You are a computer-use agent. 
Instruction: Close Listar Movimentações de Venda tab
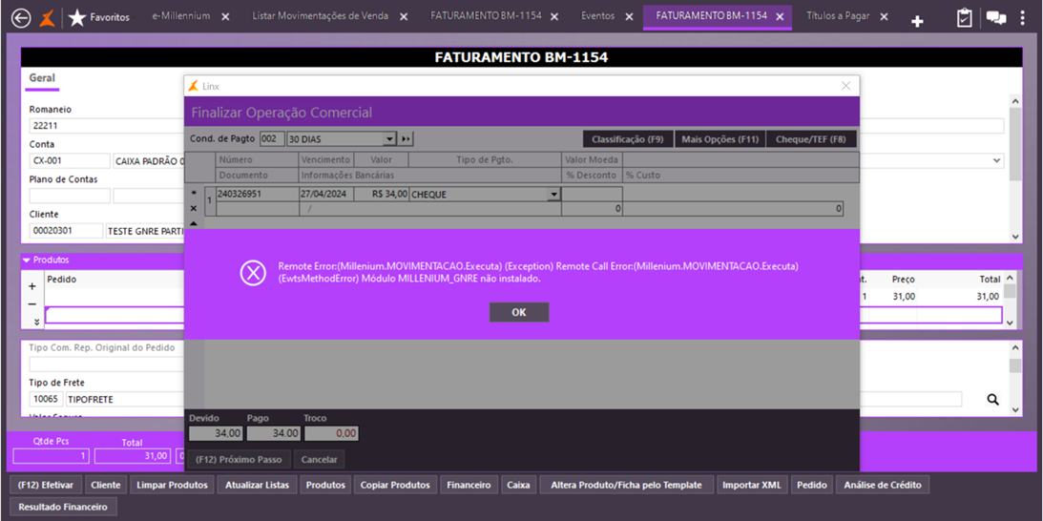pos(404,17)
